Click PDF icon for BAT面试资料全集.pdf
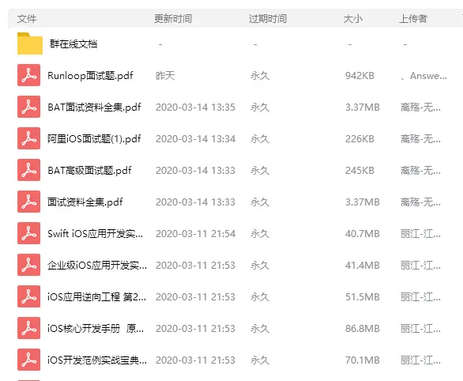Screen dimensions: 463x381 pyautogui.click(x=28, y=107)
